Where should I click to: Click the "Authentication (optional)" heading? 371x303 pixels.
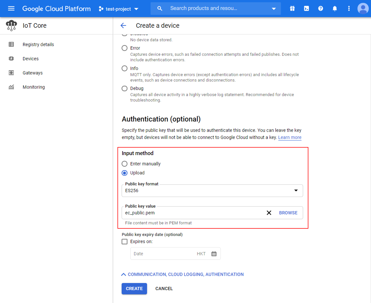(161, 119)
